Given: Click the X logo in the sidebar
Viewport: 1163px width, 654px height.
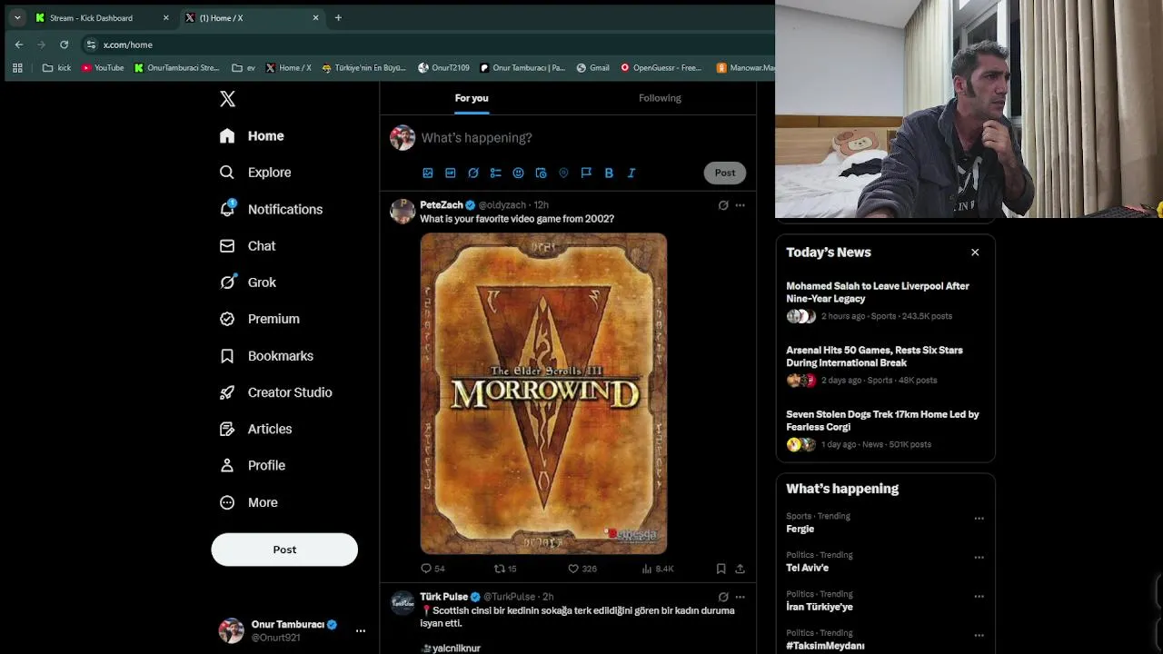Looking at the screenshot, I should [227, 99].
